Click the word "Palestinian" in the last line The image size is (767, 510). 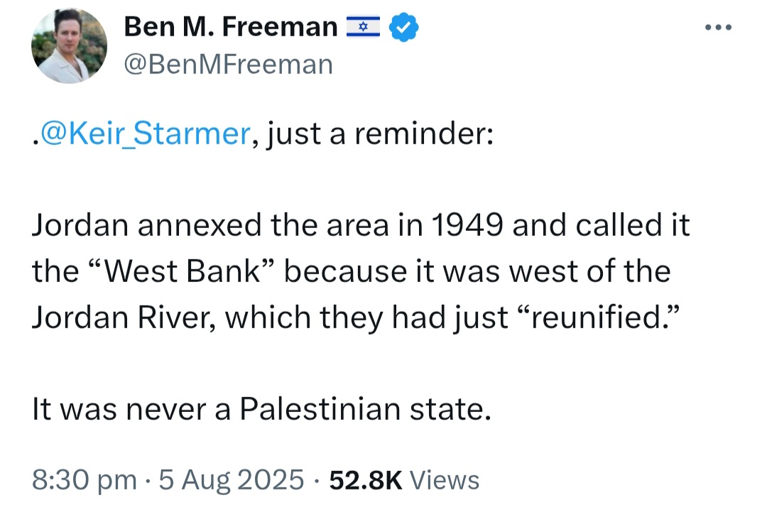tap(320, 409)
